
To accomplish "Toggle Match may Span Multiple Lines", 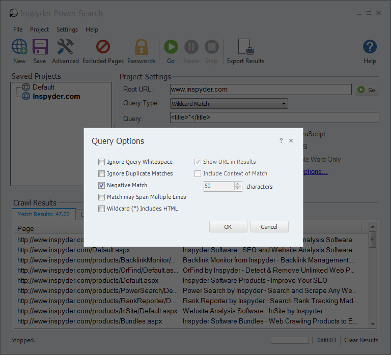I will point(101,197).
